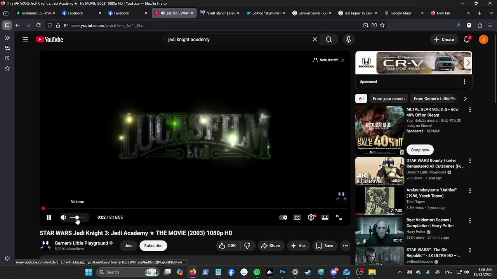Reload the current page
Image resolution: width=497 pixels, height=279 pixels.
(38, 25)
